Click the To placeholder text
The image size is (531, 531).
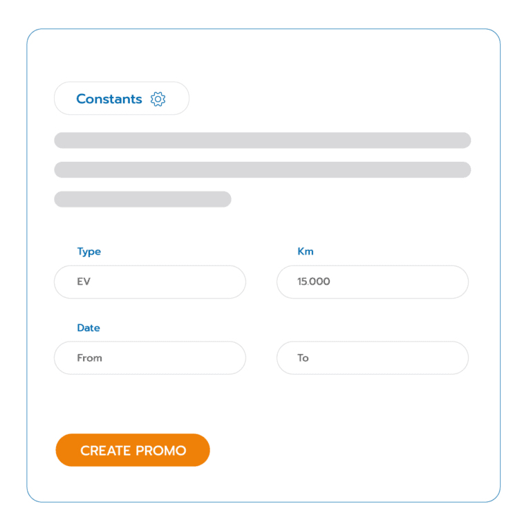click(x=303, y=358)
